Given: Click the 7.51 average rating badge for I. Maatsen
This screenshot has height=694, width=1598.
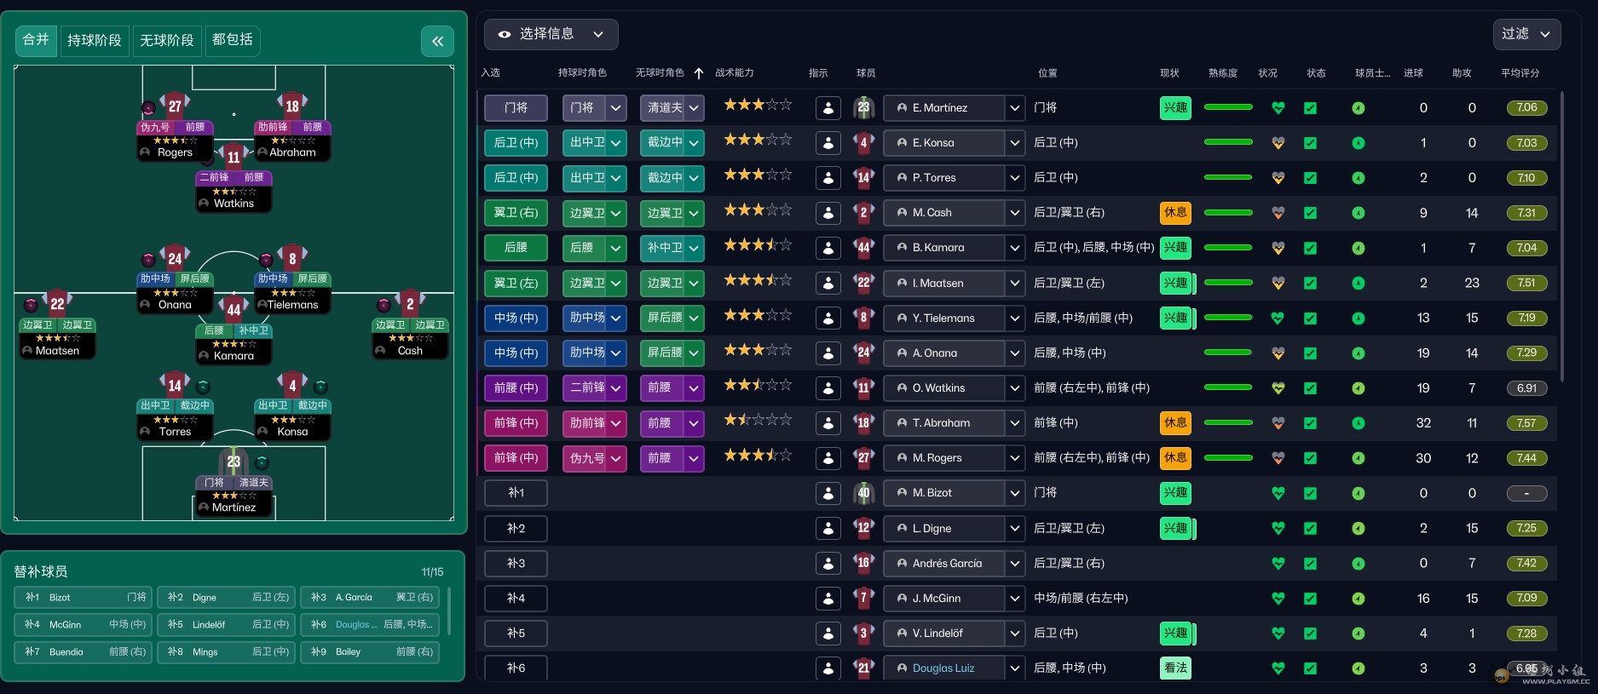Looking at the screenshot, I should tap(1526, 283).
